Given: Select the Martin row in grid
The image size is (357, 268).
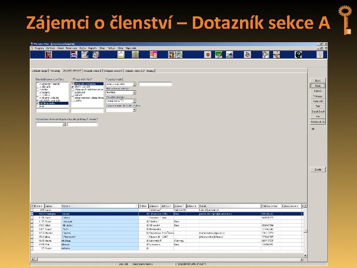Looking at the screenshot, I should click(x=168, y=241).
